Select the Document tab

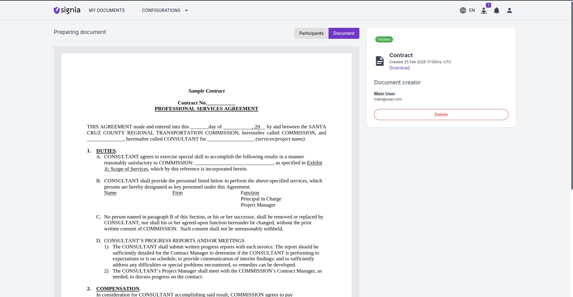(x=344, y=33)
